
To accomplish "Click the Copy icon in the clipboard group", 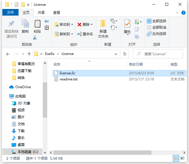I will 25,23.
